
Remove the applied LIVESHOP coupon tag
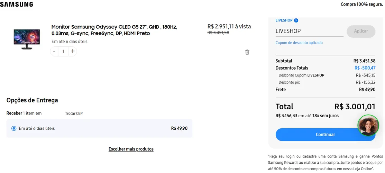296,20
